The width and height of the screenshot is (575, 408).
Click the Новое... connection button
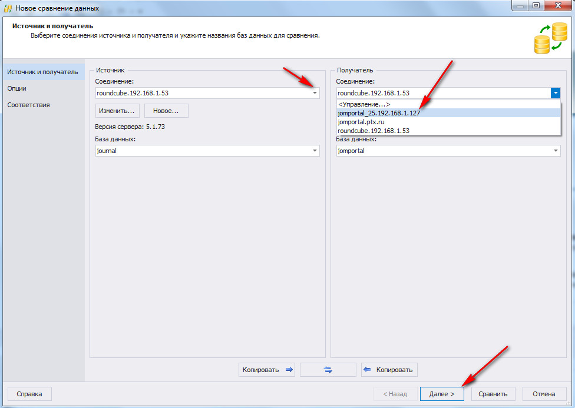coord(166,111)
